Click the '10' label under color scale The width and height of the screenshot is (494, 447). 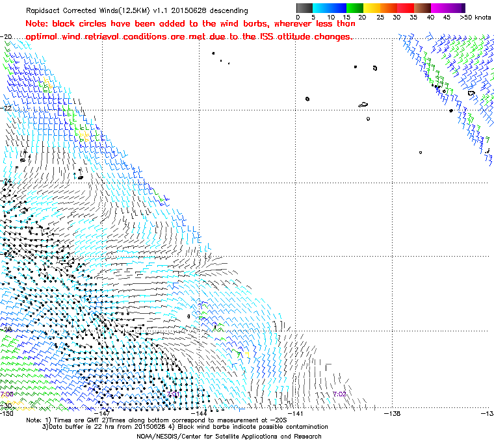tap(331, 18)
